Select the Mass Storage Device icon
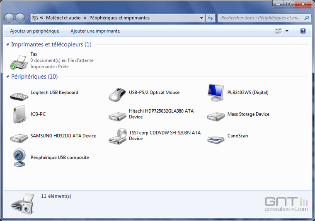 [x=216, y=117]
